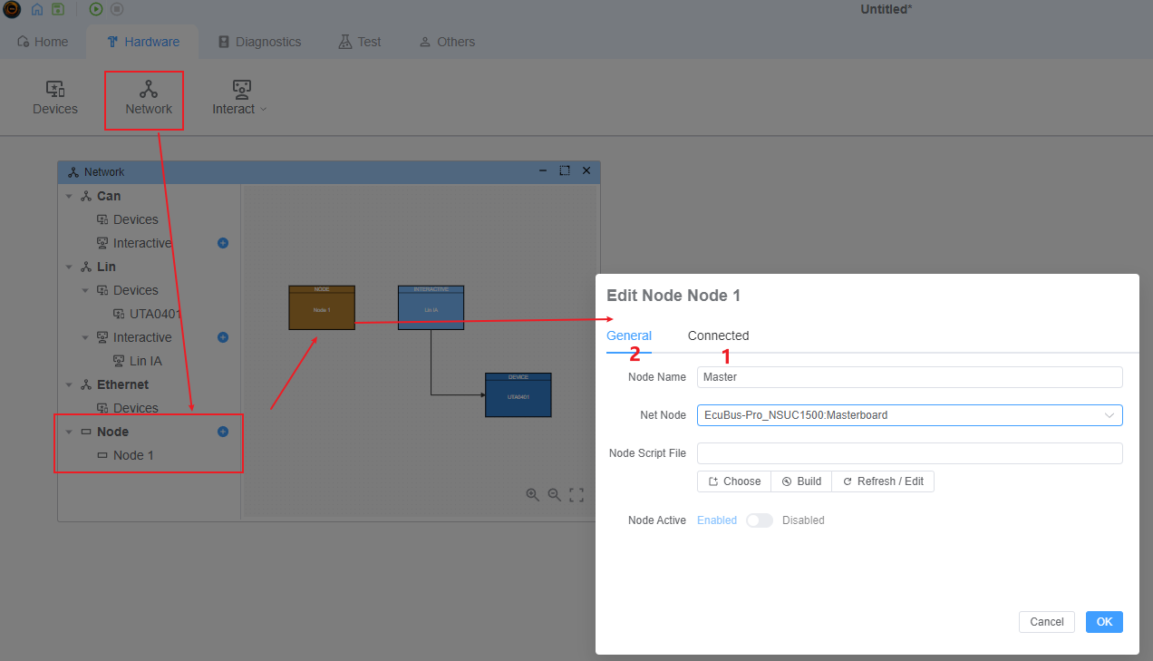Toggle the Node Active switch
The image size is (1153, 661).
[x=760, y=520]
